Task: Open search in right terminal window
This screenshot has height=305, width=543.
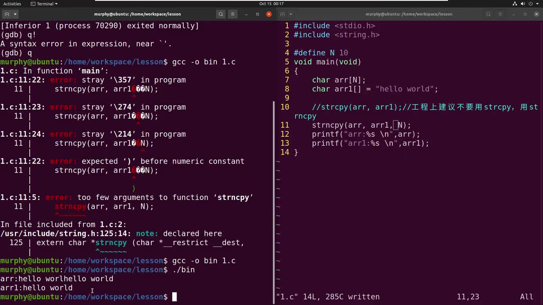Action: tap(488, 14)
